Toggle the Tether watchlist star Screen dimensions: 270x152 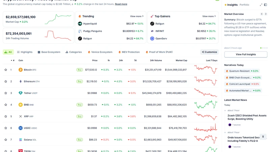[x=6, y=93]
